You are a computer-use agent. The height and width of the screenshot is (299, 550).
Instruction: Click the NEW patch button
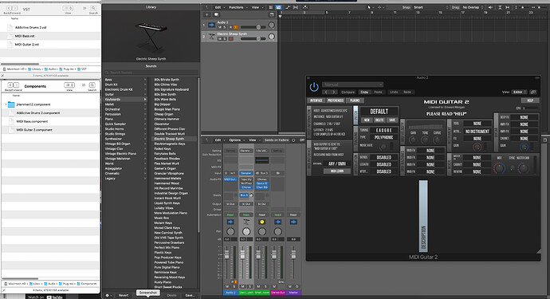pyautogui.click(x=367, y=120)
